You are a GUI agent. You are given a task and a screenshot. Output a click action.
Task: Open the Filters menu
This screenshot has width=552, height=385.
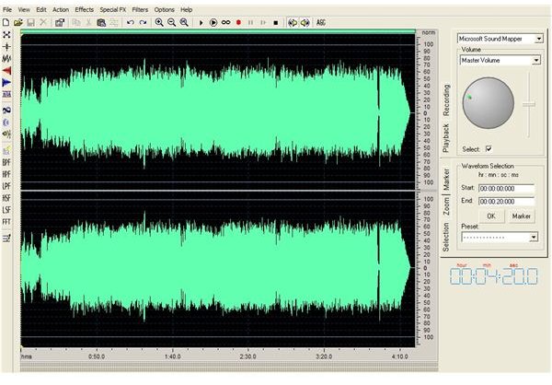coord(140,9)
